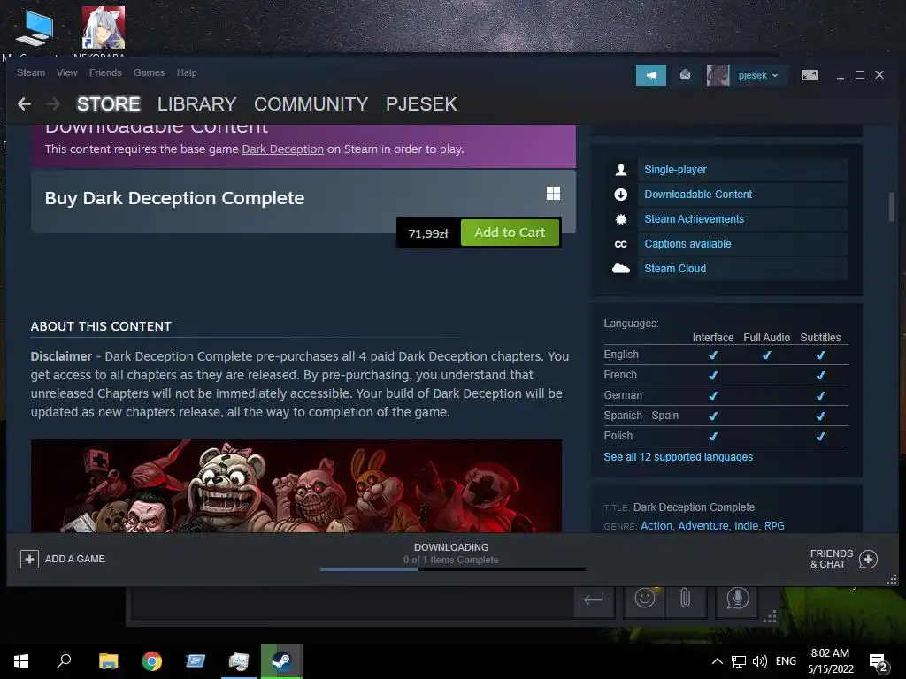Click the attachment paperclip in chat window
Image resolution: width=906 pixels, height=679 pixels.
point(686,599)
